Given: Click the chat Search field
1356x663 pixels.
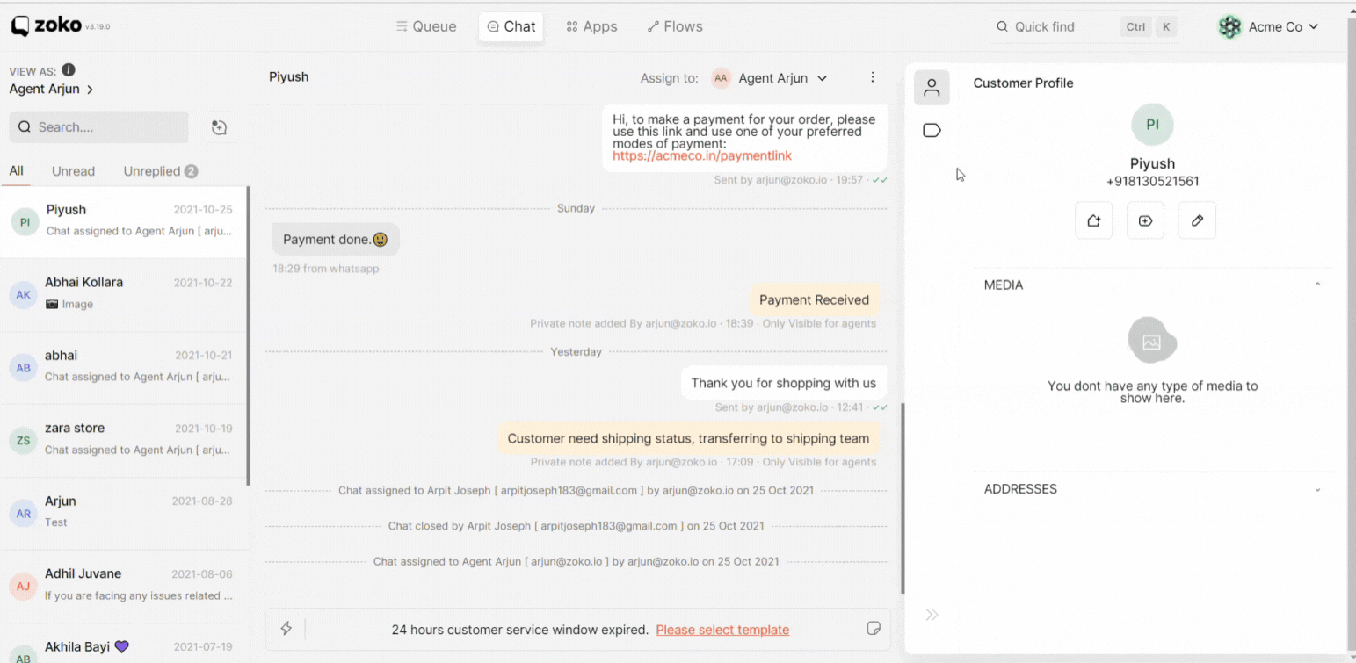Looking at the screenshot, I should (98, 126).
